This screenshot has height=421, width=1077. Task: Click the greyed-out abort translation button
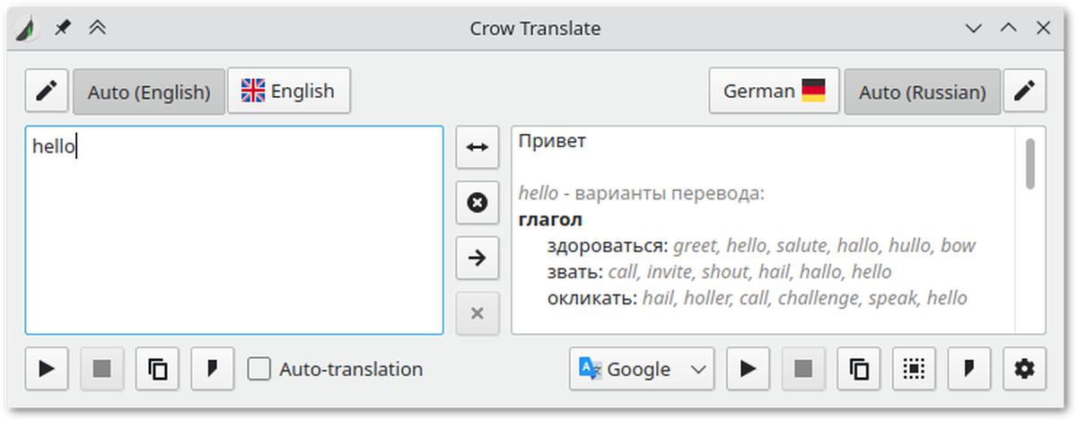pos(477,313)
